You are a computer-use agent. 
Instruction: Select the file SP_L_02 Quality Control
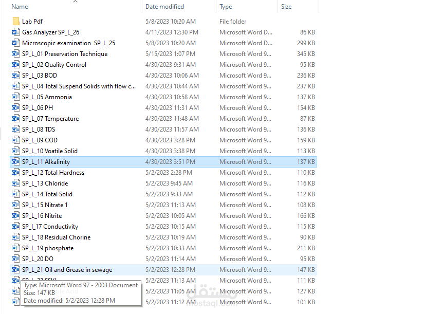point(54,65)
